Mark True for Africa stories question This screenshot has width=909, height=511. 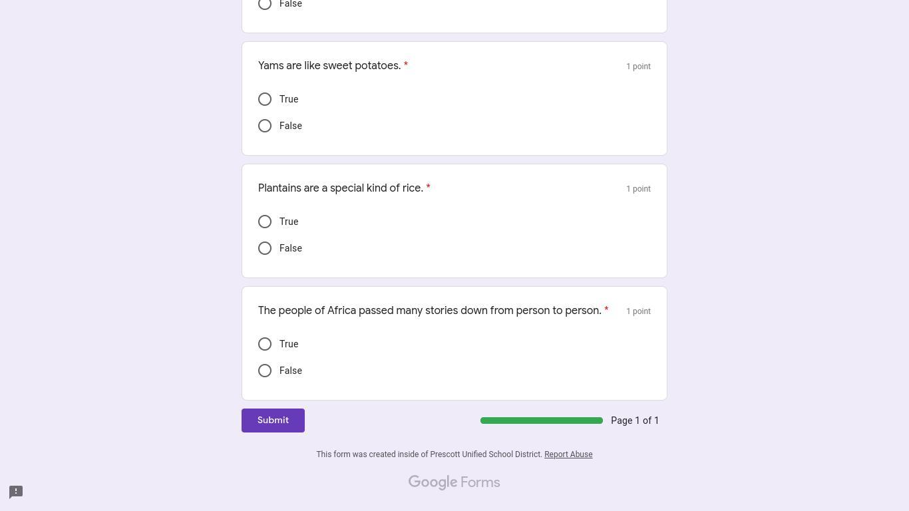point(265,344)
